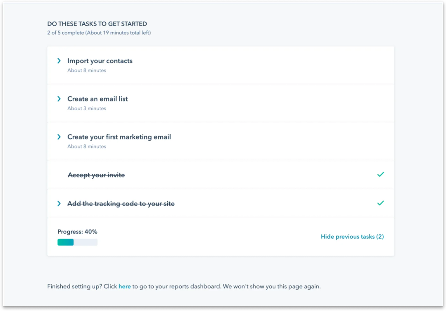Viewport: 446px width, 311px height.
Task: Expand the Import your contacts chevron
Action: pos(59,61)
